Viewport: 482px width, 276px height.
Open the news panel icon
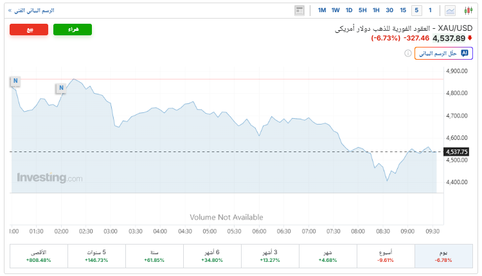299,10
